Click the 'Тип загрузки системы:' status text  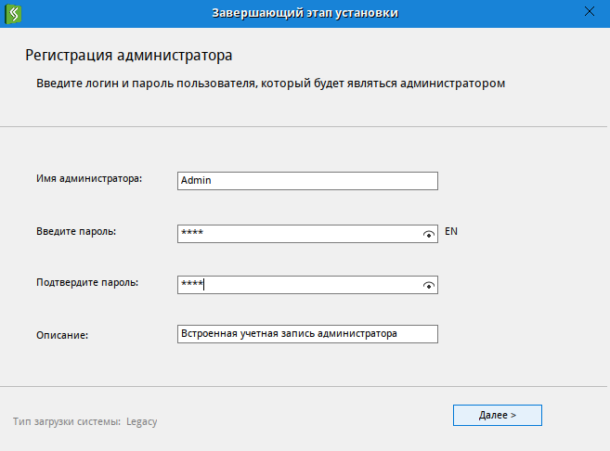pos(67,421)
